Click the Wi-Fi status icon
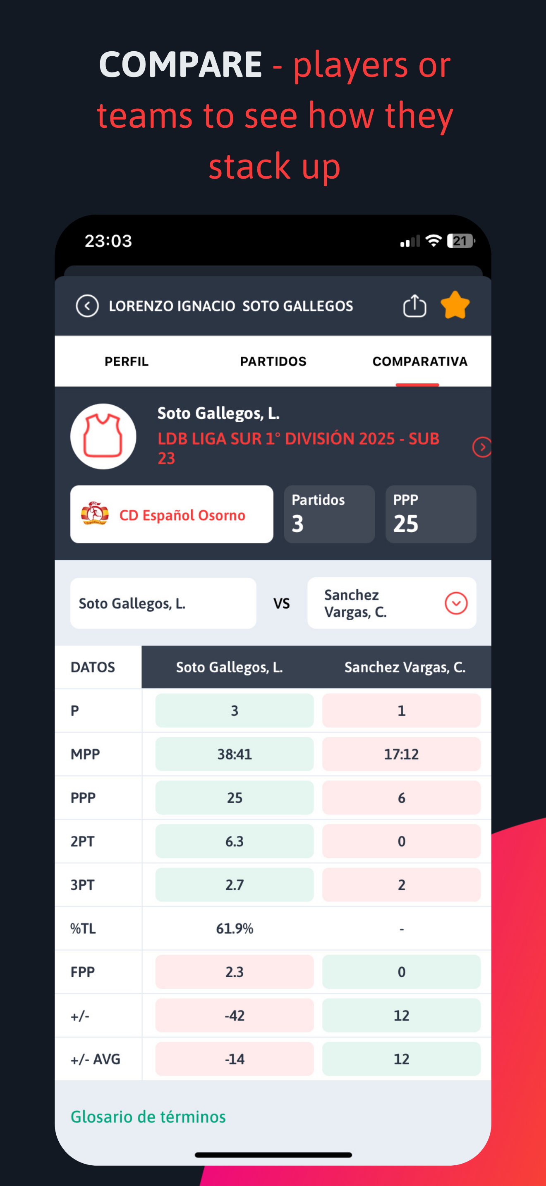 (x=433, y=240)
